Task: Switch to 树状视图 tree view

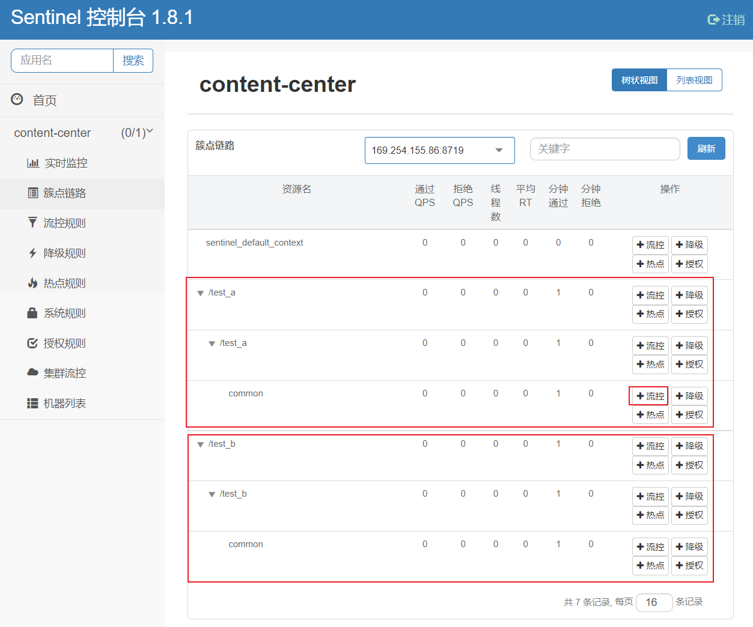Action: click(x=639, y=80)
